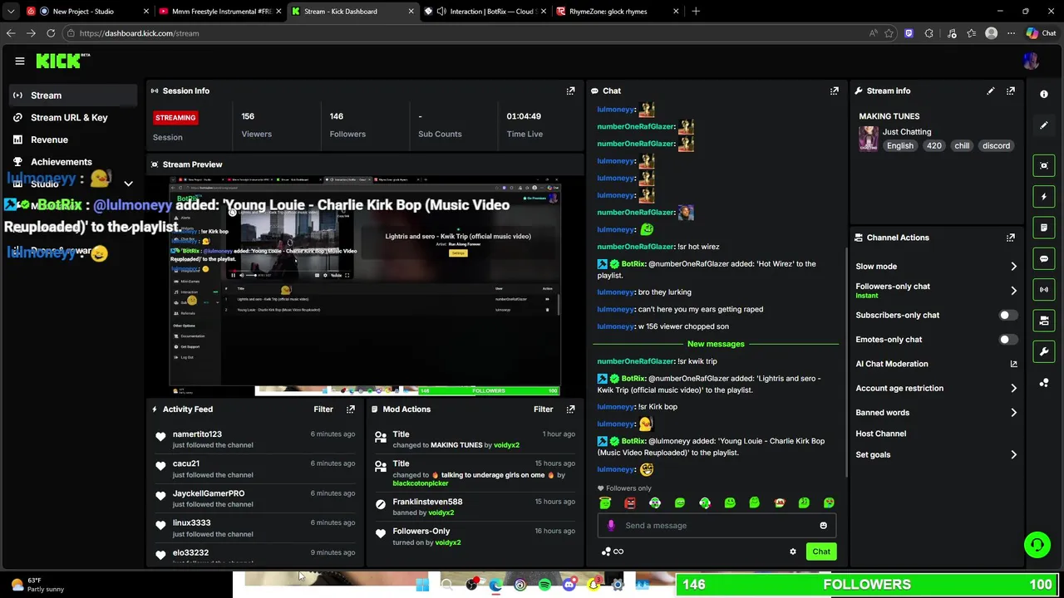
Task: Click the angry red emote in quick emote row
Action: click(630, 502)
